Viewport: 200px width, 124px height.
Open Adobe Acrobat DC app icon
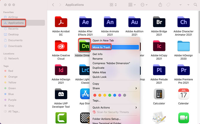(61, 22)
